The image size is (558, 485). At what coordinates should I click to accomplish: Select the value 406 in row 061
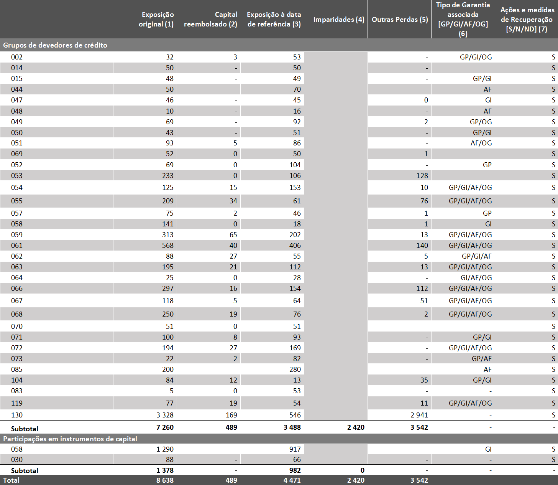[295, 246]
